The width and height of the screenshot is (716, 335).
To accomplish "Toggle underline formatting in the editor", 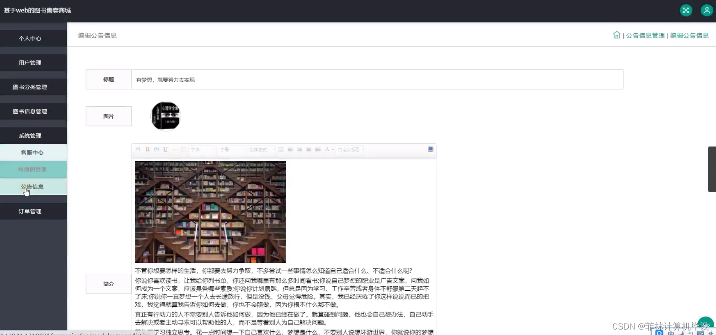I will pyautogui.click(x=165, y=150).
